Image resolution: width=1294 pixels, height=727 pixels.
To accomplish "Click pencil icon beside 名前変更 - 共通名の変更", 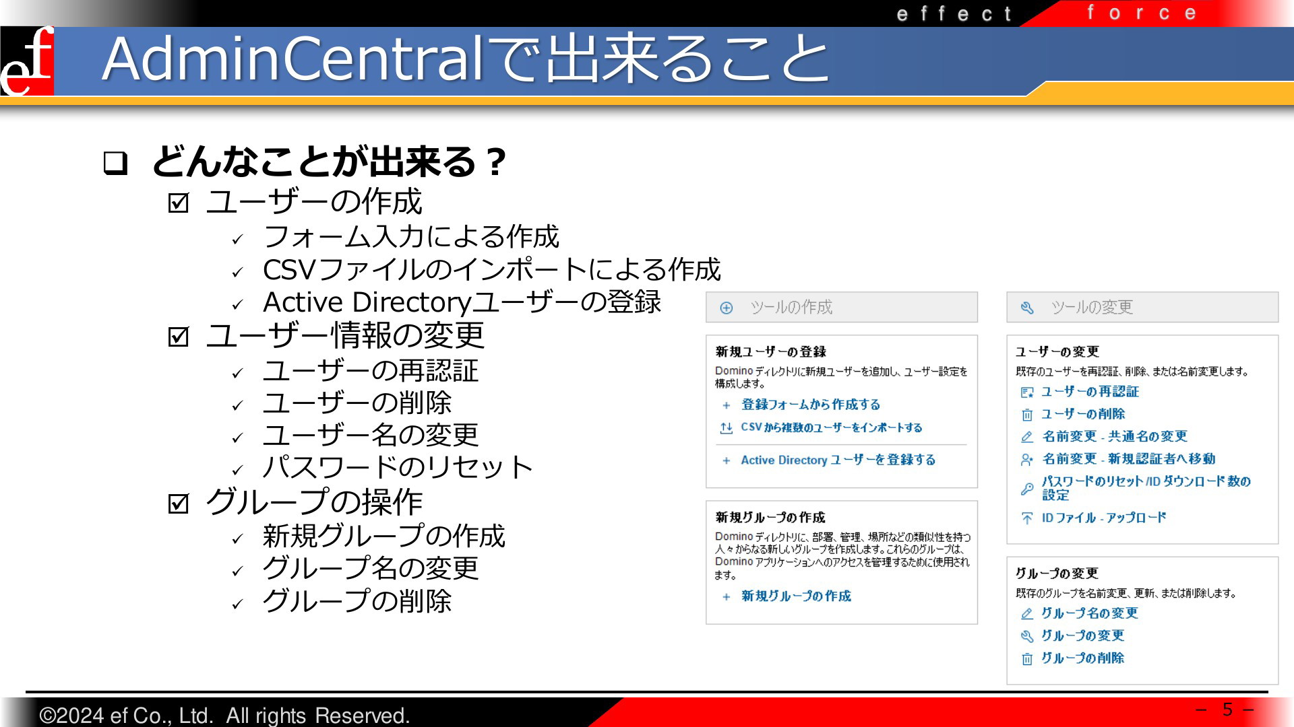I will [1026, 437].
